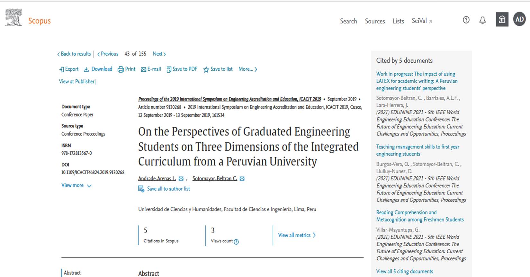Click the '43 of 155' result counter
The image size is (530, 277).
135,54
